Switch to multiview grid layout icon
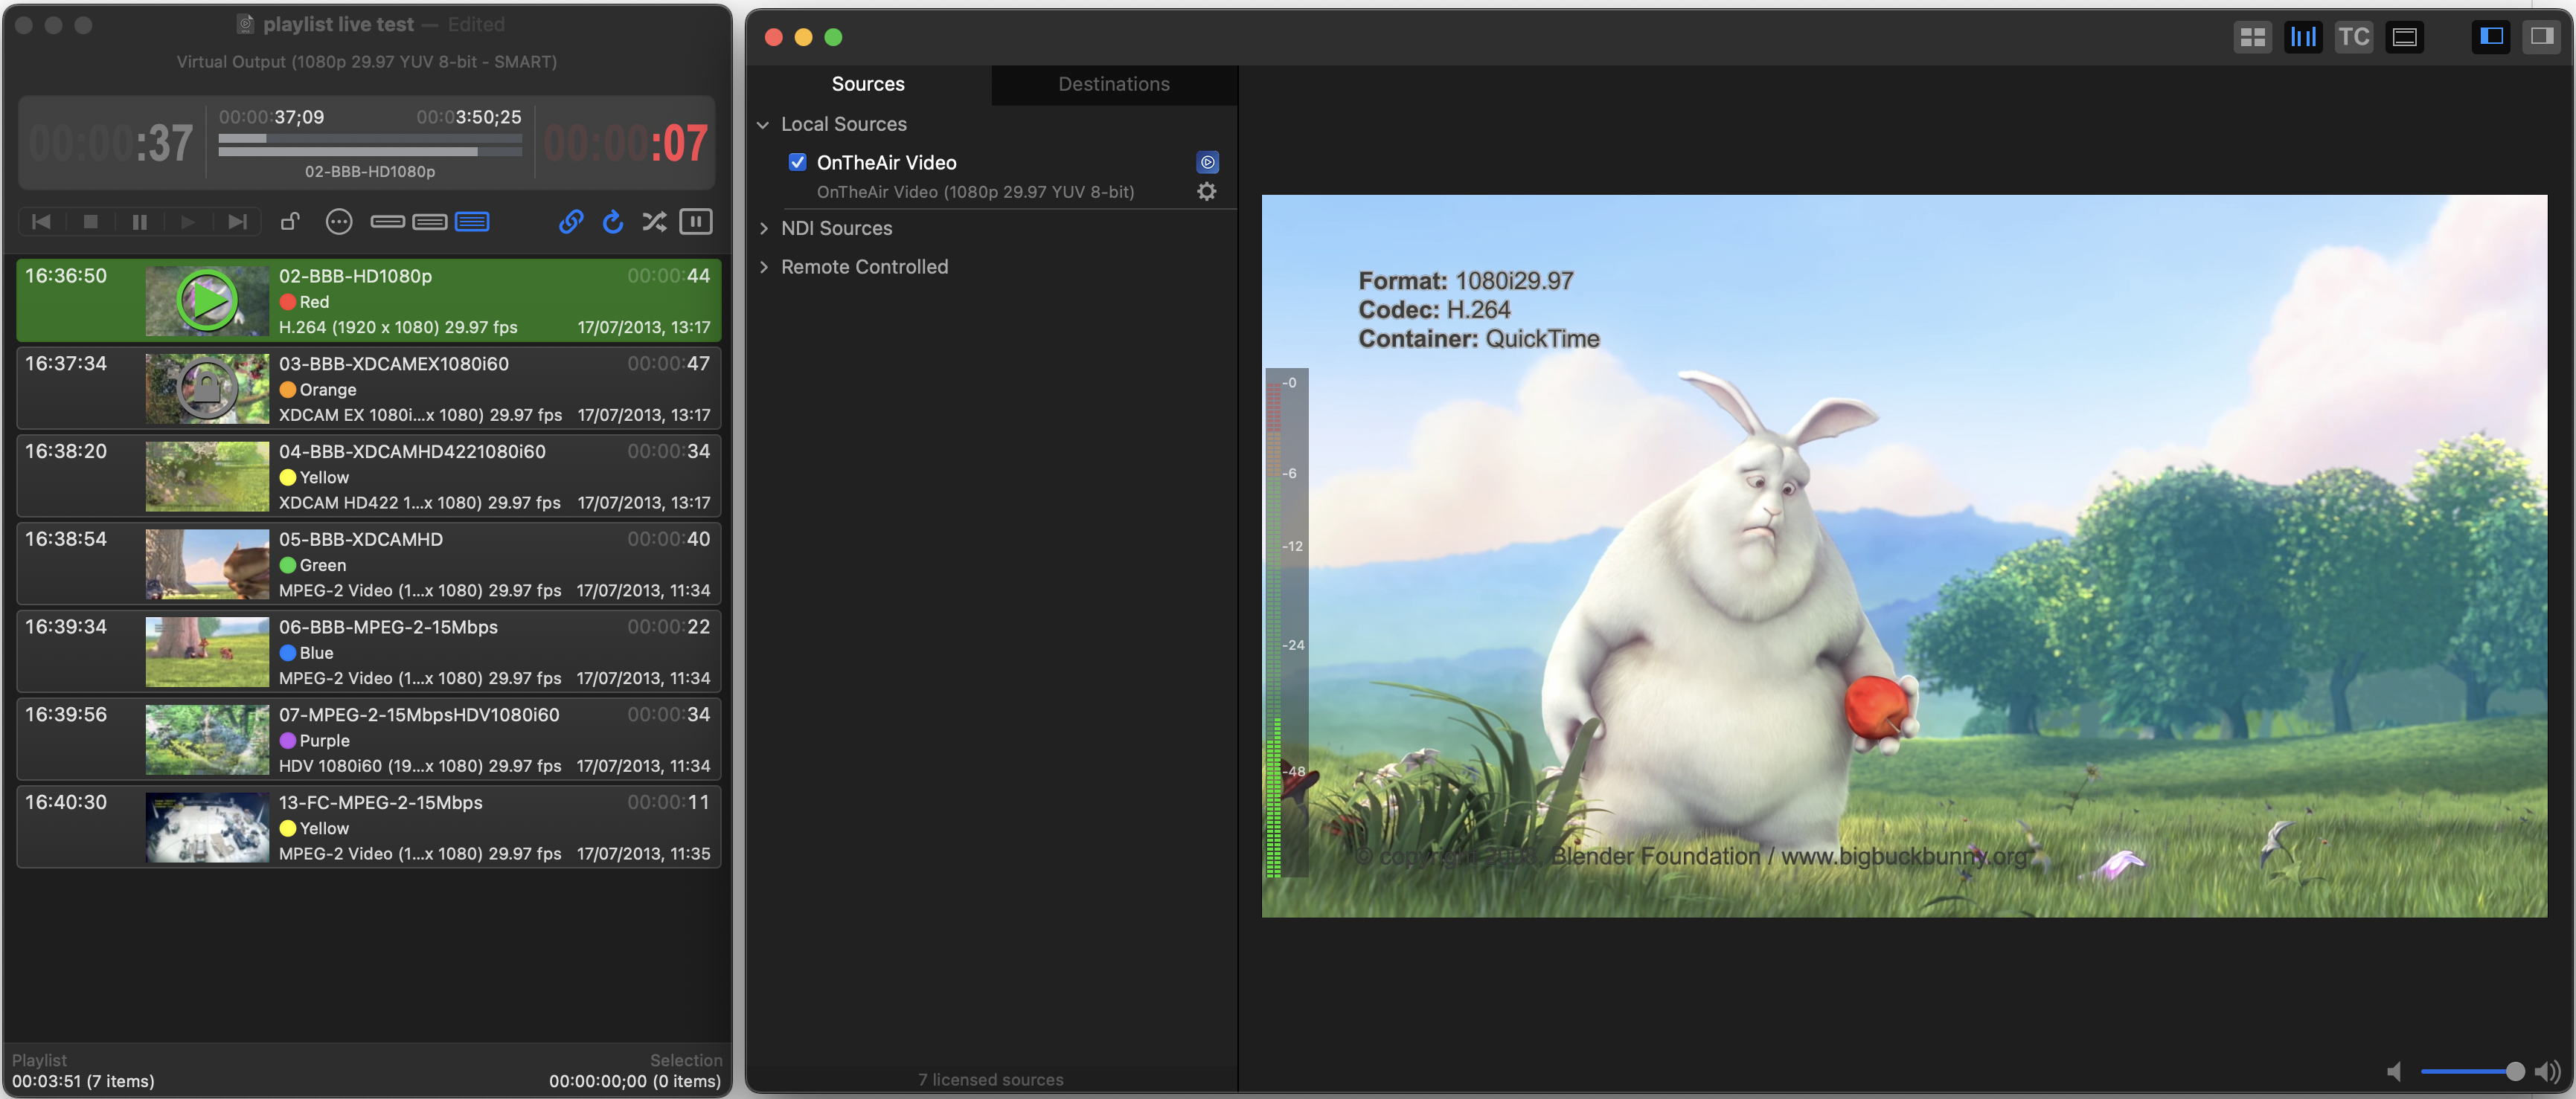Screen dimensions: 2576x1099 pyautogui.click(x=2252, y=37)
